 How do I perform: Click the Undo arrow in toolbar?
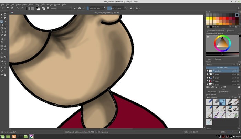[18, 8]
